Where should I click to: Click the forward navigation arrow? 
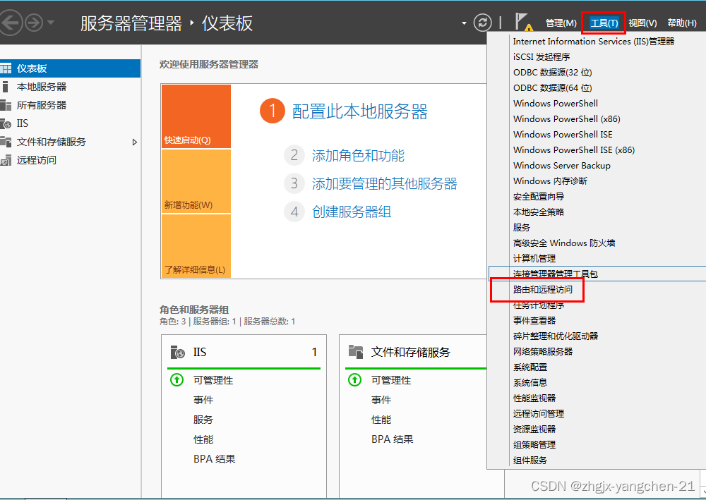click(x=34, y=23)
